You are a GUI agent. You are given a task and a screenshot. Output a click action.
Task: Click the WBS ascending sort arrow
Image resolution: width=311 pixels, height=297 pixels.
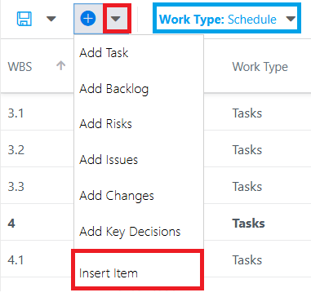61,65
